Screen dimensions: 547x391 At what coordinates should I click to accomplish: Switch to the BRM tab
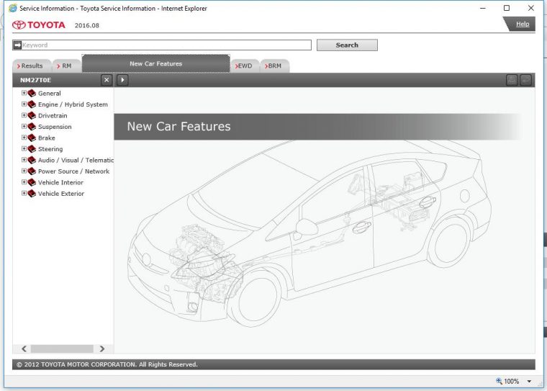pos(274,66)
